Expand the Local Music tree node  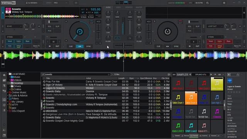coord(8,74)
